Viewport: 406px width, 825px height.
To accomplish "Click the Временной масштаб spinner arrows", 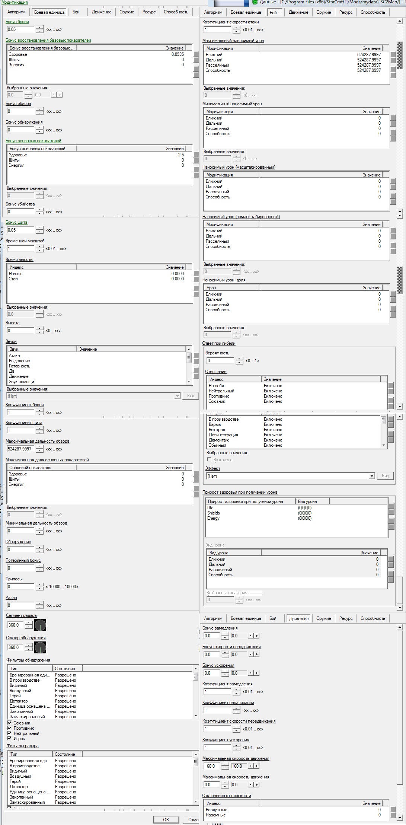I will coord(39,248).
